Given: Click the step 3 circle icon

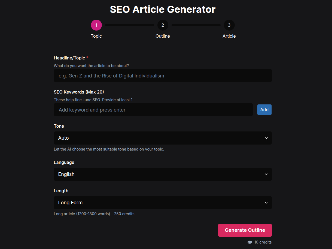Looking at the screenshot, I should point(229,25).
